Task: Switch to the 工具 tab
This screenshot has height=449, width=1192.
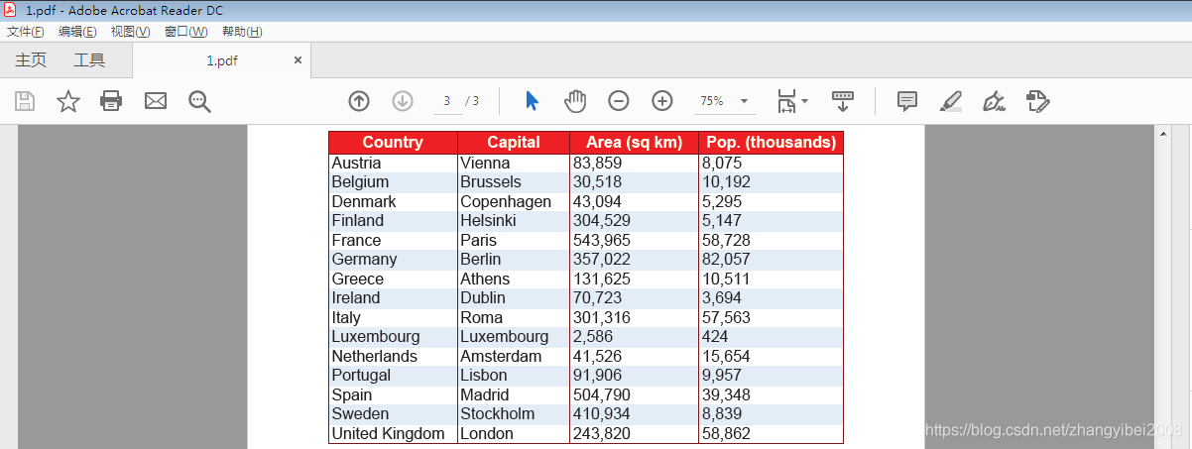Action: click(89, 60)
